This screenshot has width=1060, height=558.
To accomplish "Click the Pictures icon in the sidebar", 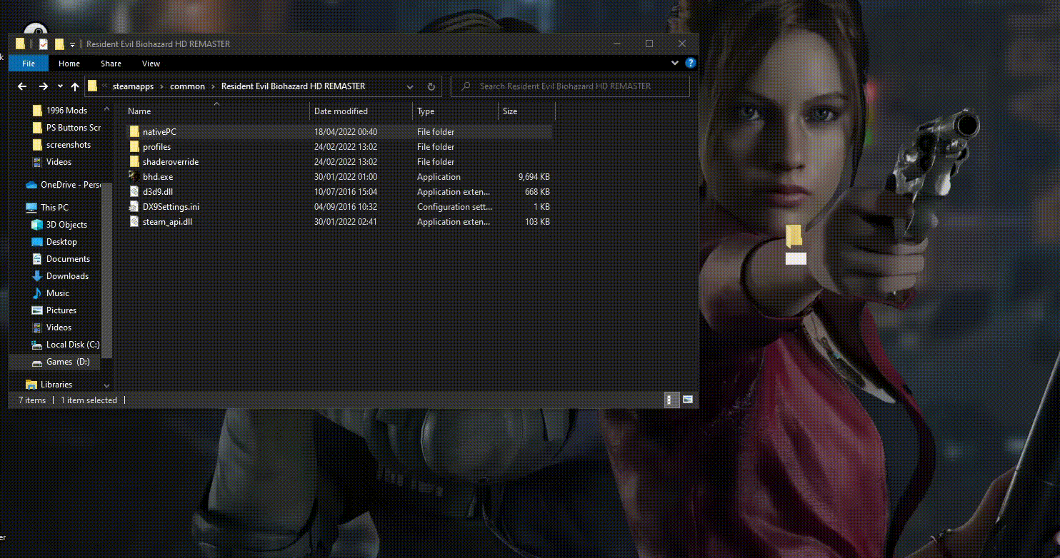I will (38, 310).
